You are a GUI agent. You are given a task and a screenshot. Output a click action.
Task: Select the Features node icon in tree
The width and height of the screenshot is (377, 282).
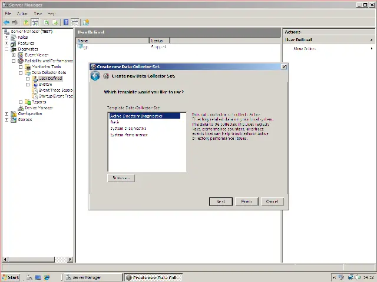[14, 43]
